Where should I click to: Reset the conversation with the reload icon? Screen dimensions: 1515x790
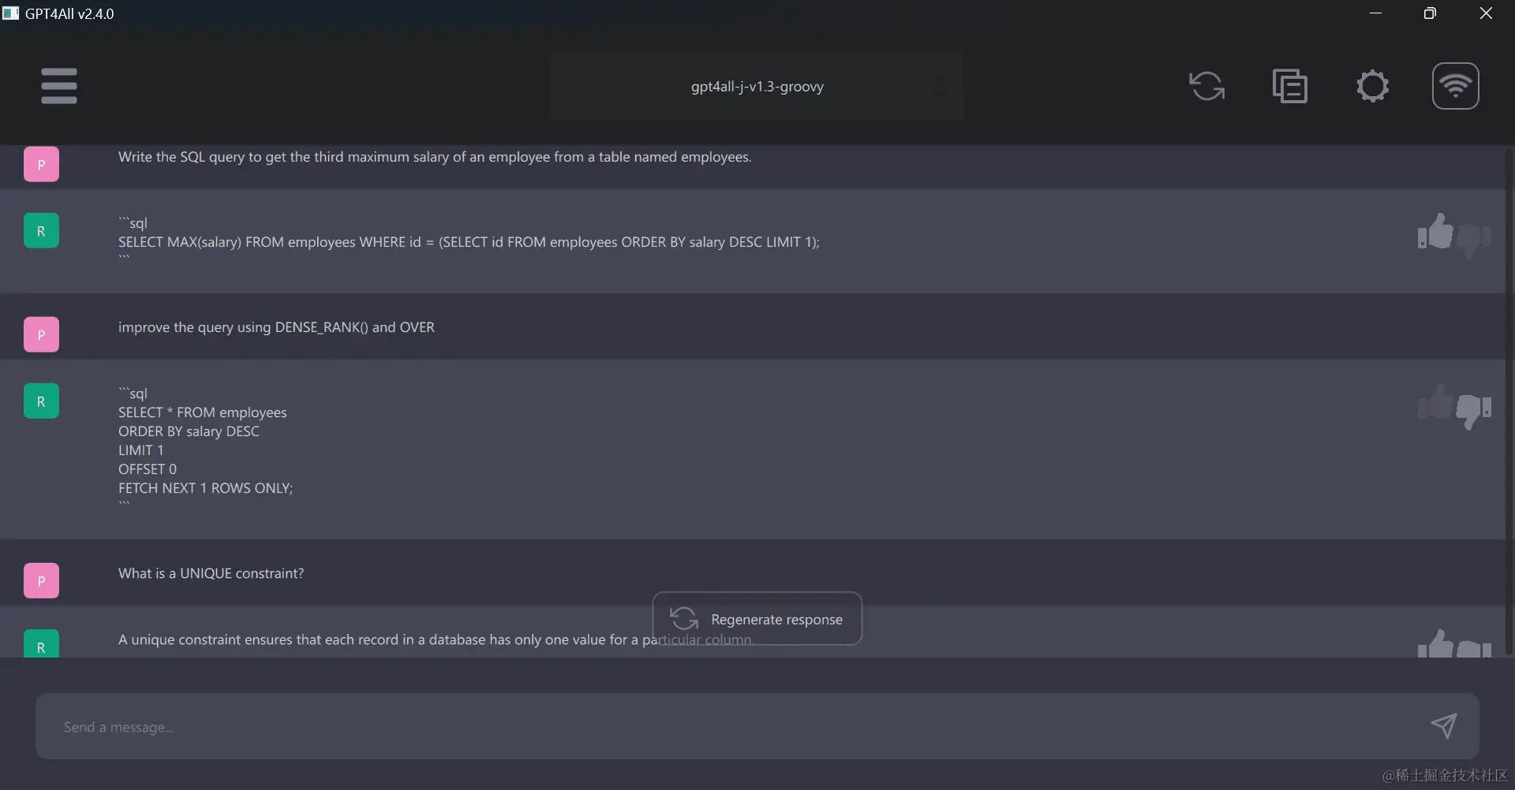click(1206, 86)
